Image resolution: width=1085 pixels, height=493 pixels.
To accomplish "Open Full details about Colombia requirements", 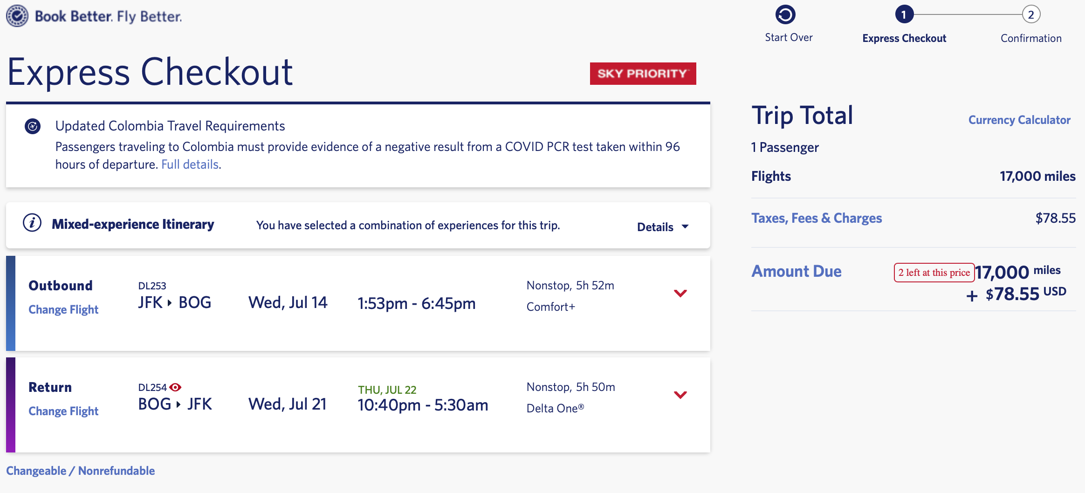I will coord(189,164).
